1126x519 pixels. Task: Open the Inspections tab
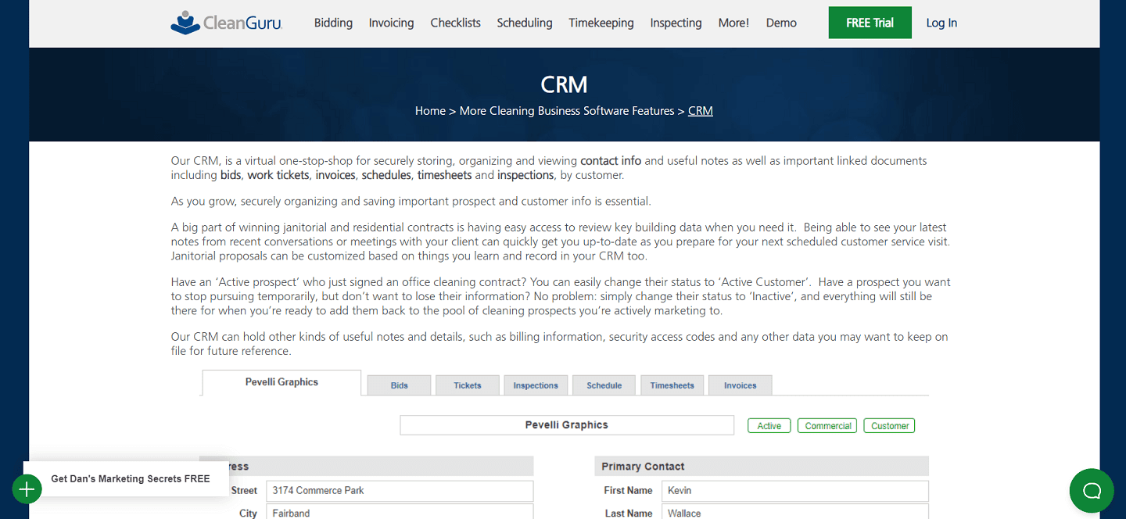coord(535,385)
